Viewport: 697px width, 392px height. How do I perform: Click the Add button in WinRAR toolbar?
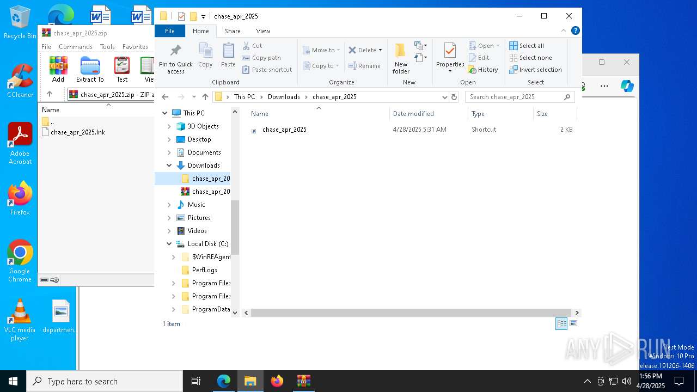point(58,69)
